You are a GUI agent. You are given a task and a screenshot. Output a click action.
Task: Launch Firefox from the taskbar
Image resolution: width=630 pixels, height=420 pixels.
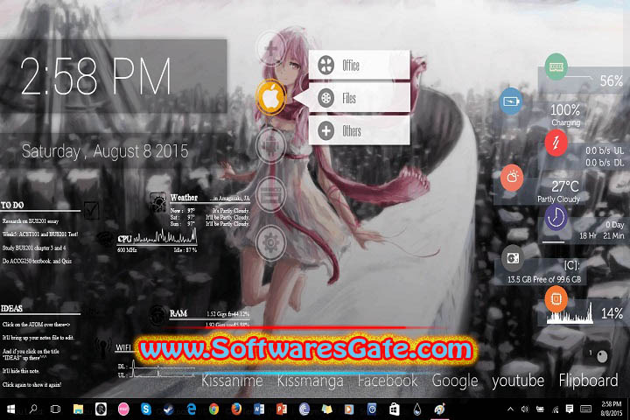point(236,409)
